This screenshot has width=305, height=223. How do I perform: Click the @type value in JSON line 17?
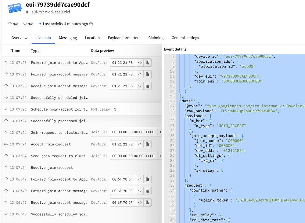255,106
